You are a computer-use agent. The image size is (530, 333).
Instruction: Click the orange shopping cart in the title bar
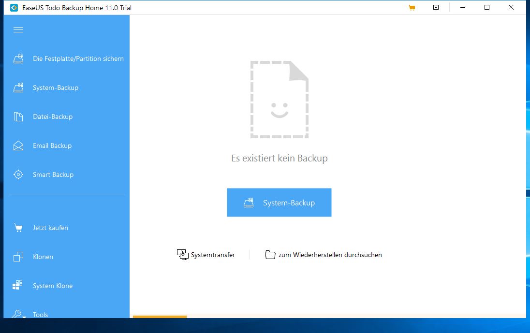point(412,7)
